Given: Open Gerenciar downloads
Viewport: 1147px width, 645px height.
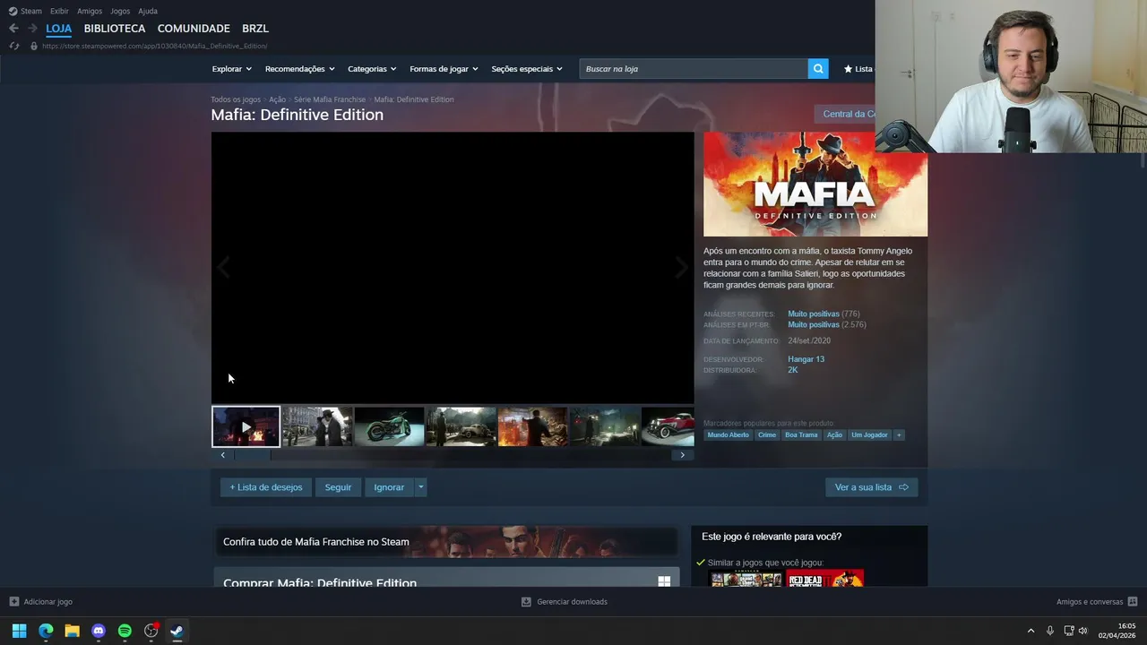Looking at the screenshot, I should [x=565, y=602].
